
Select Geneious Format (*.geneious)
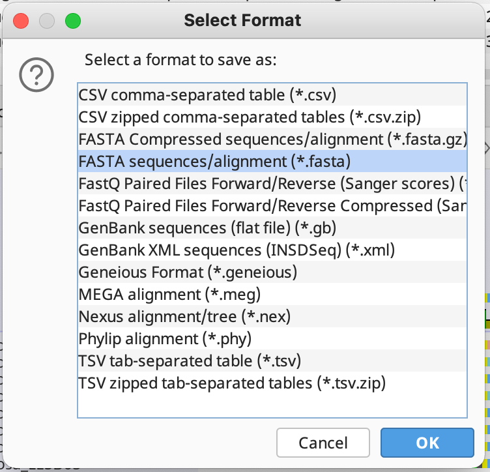pyautogui.click(x=272, y=273)
